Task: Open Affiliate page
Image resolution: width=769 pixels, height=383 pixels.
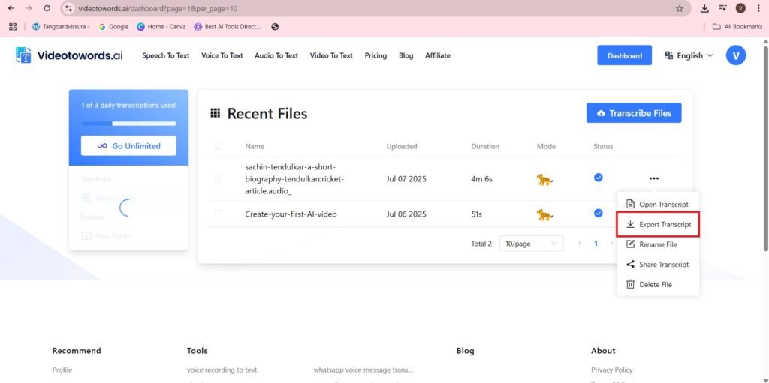Action: pos(438,55)
